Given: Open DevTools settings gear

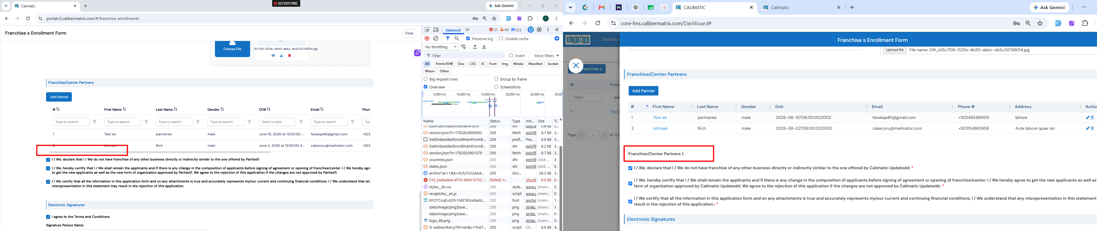Looking at the screenshot, I should click(x=540, y=30).
